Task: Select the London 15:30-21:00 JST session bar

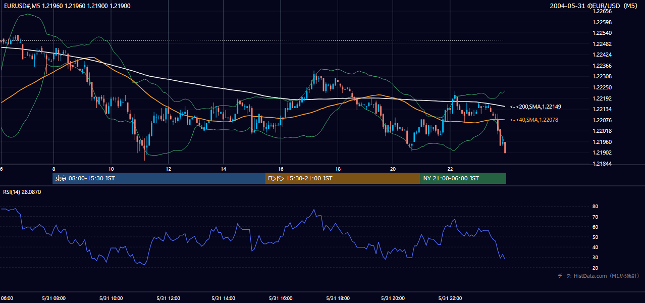Action: click(342, 178)
